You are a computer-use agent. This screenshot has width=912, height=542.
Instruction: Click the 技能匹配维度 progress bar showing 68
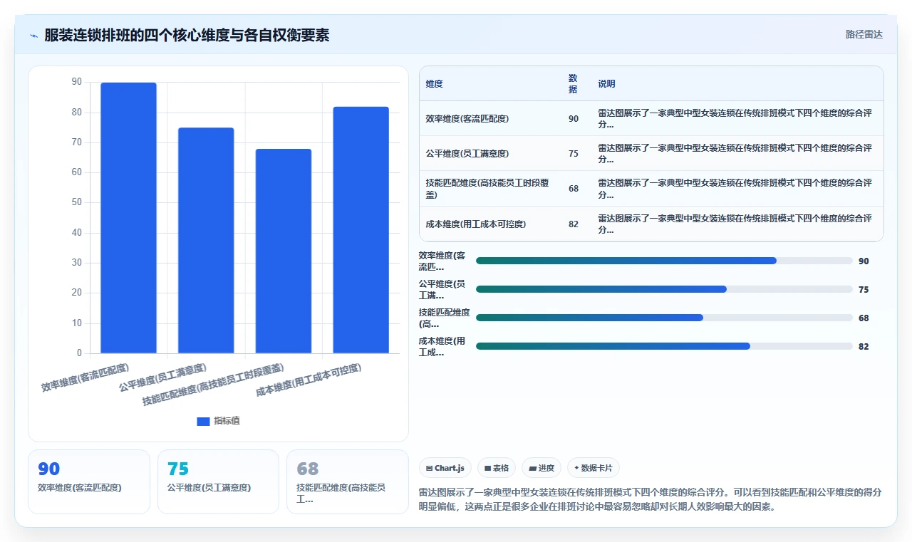664,318
